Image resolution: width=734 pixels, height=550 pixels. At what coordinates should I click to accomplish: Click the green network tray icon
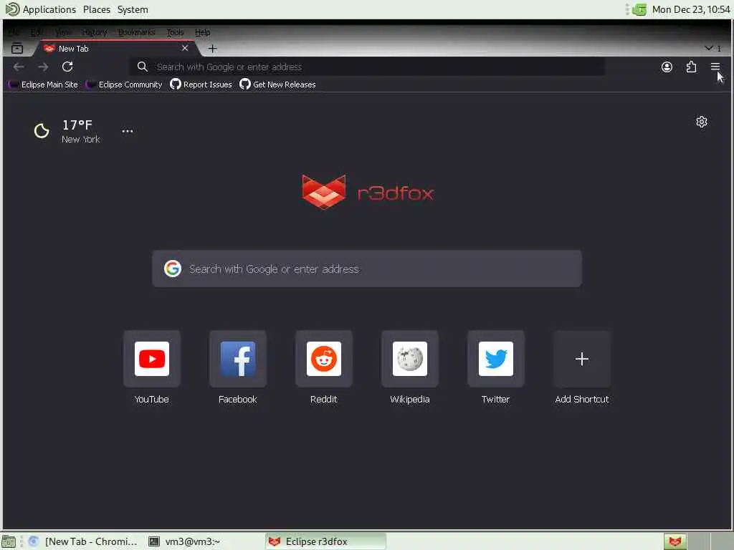(x=639, y=9)
